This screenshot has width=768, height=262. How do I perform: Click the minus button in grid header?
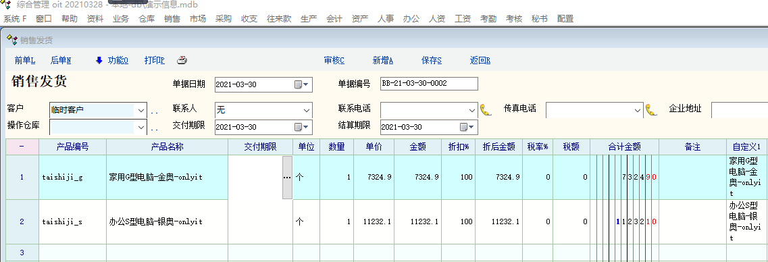(22, 147)
